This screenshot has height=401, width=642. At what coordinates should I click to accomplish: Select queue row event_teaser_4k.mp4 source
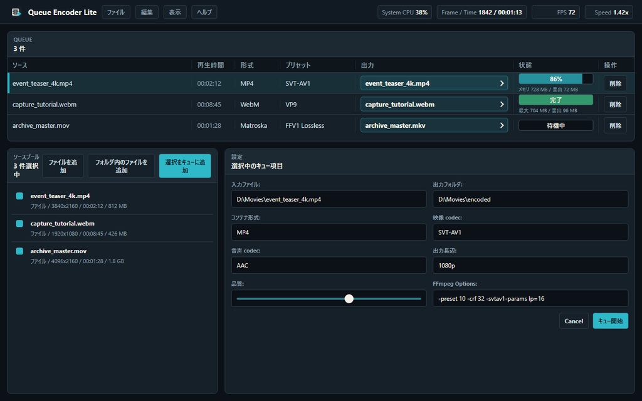42,83
